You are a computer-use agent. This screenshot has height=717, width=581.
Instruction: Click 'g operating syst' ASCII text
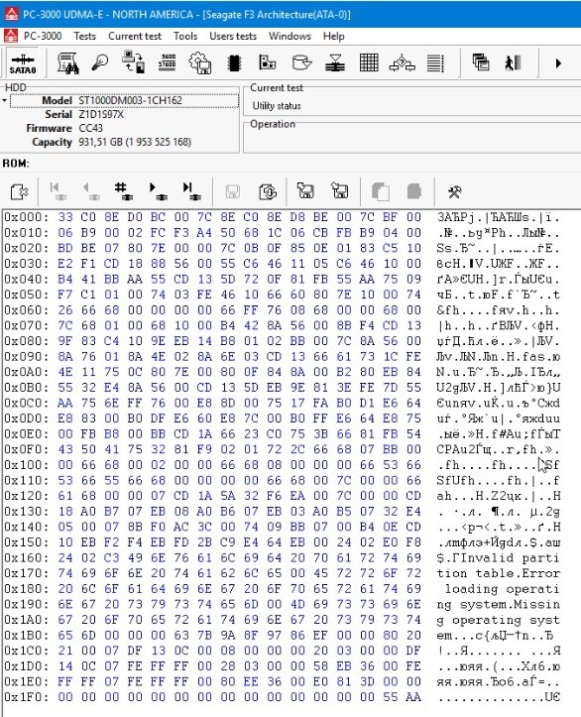pyautogui.click(x=499, y=620)
